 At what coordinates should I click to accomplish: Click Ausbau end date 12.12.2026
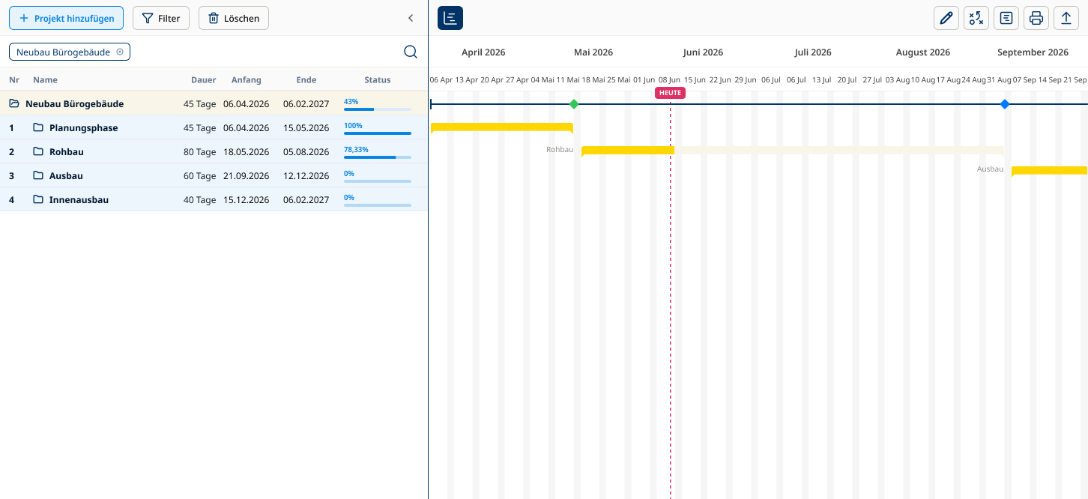(306, 176)
